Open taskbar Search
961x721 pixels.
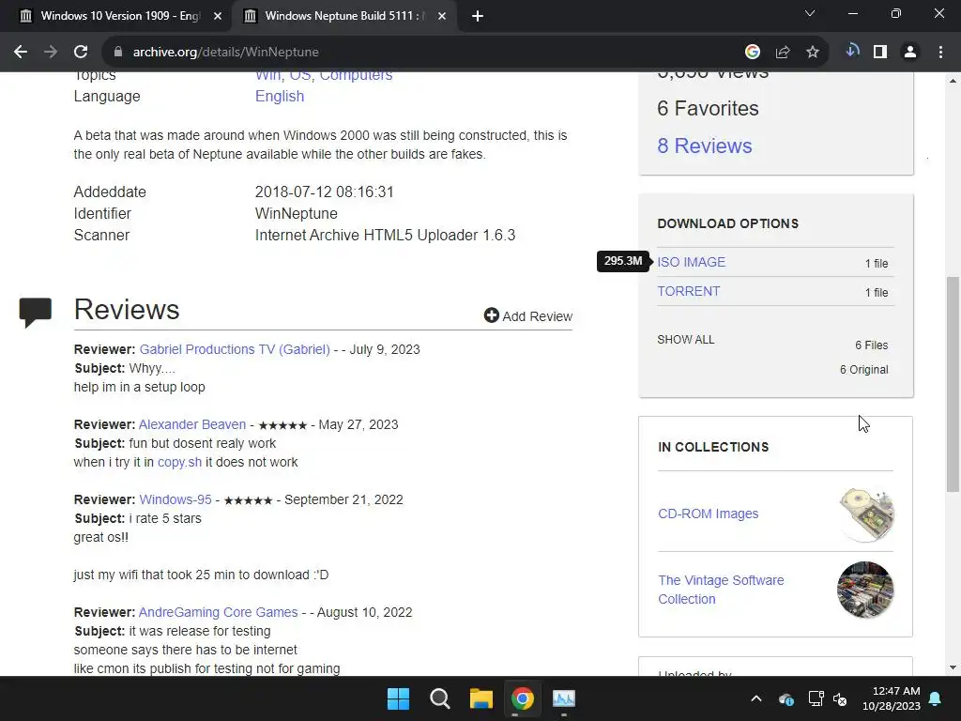(x=440, y=698)
